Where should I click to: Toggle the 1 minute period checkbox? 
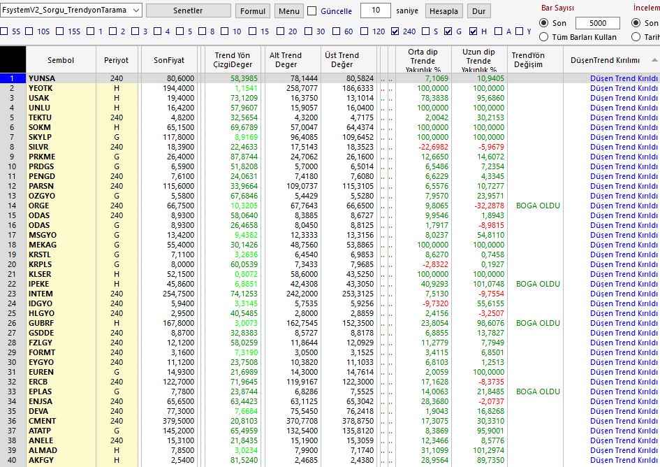pos(90,31)
